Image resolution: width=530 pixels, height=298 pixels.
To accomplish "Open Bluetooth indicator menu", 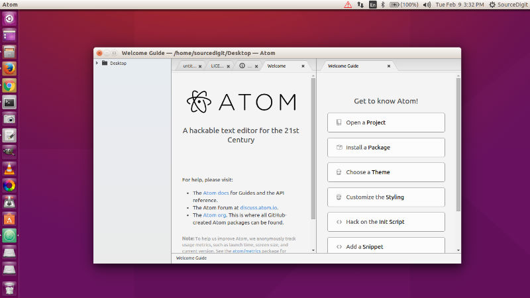I will pos(383,5).
